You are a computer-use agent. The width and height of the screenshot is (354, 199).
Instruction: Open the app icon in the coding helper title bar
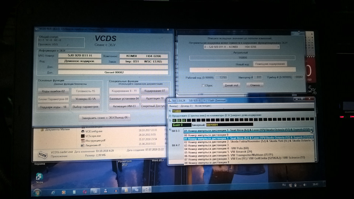[x=170, y=101]
